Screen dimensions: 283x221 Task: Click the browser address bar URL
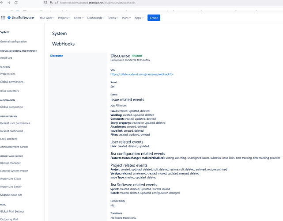pyautogui.click(x=98, y=3)
